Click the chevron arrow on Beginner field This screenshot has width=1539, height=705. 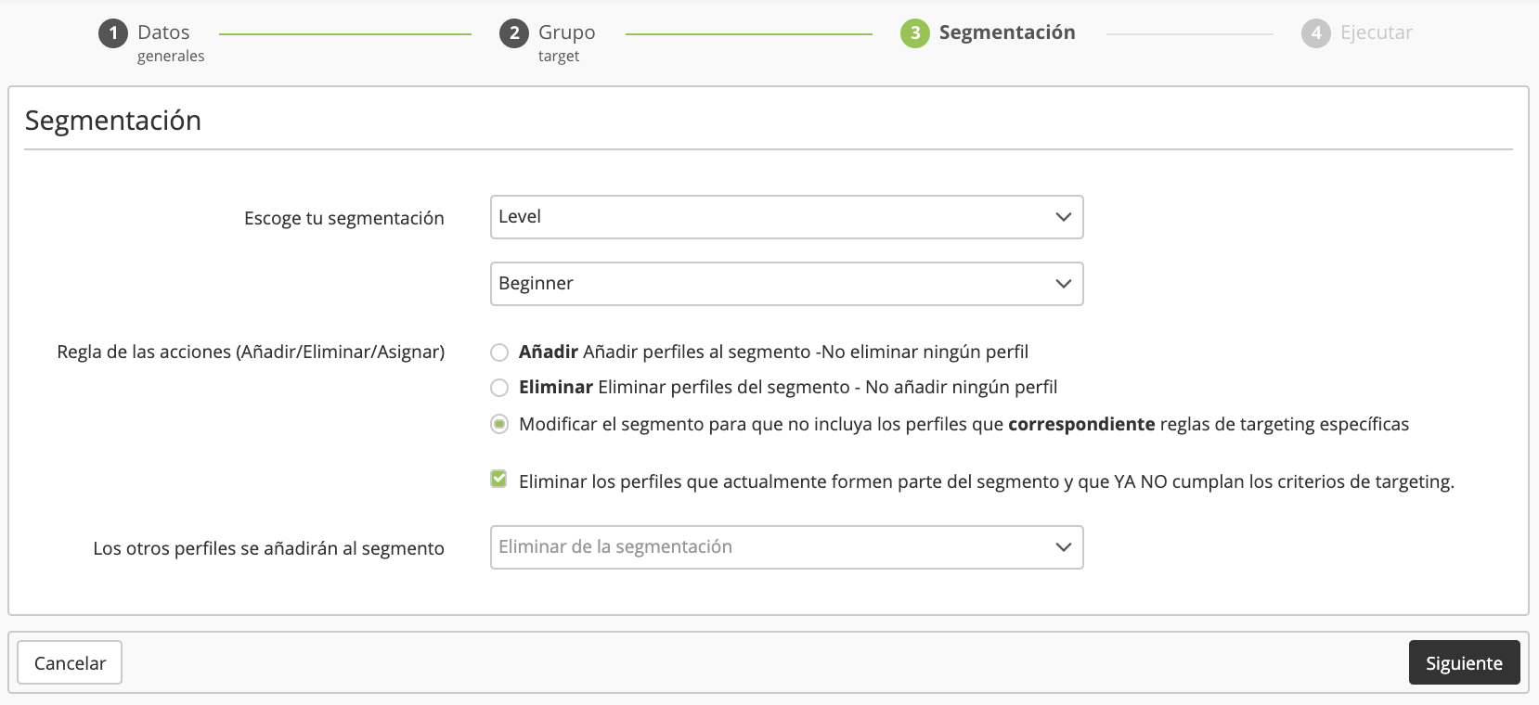pos(1063,284)
